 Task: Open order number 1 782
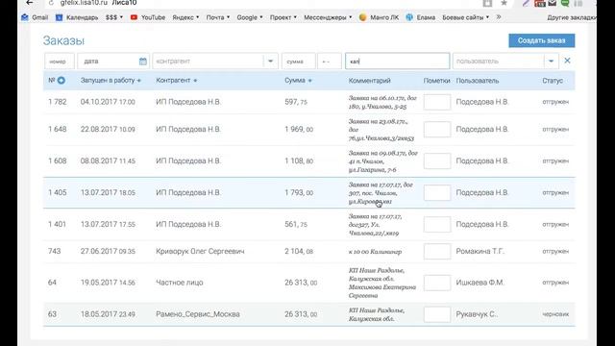click(x=58, y=102)
